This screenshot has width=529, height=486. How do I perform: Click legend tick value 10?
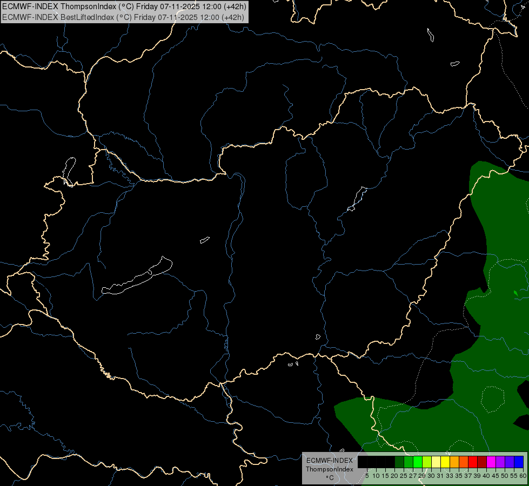[376, 476]
